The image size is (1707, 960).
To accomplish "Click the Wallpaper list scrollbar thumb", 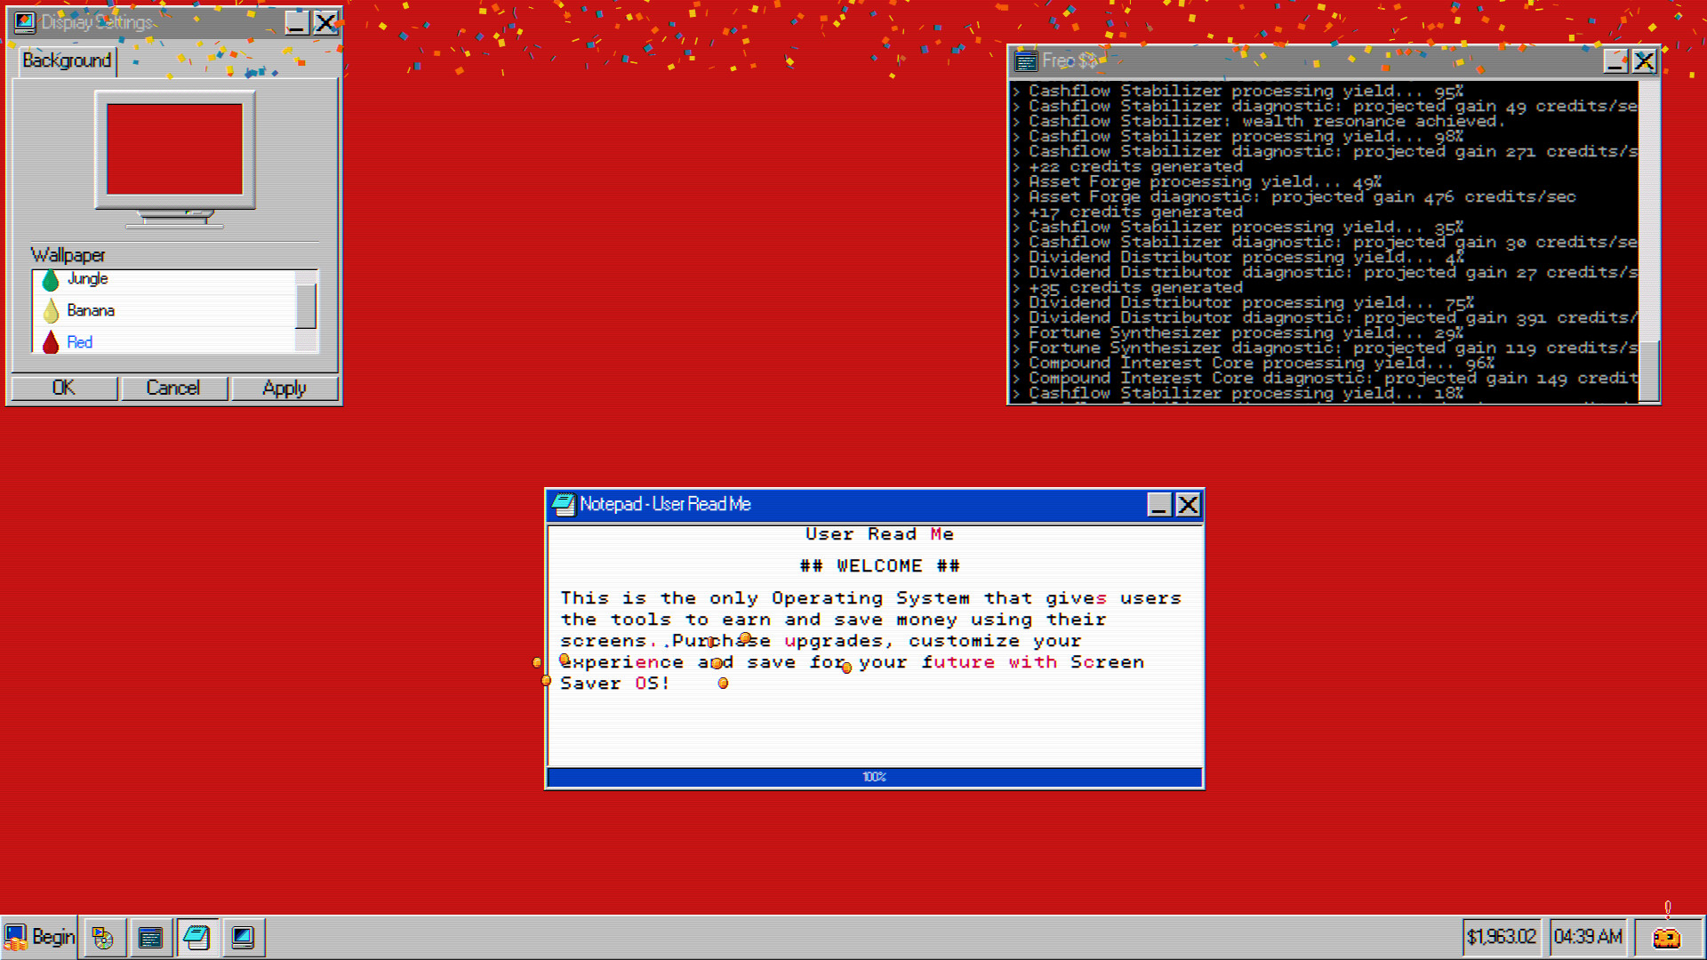I will click(x=306, y=307).
